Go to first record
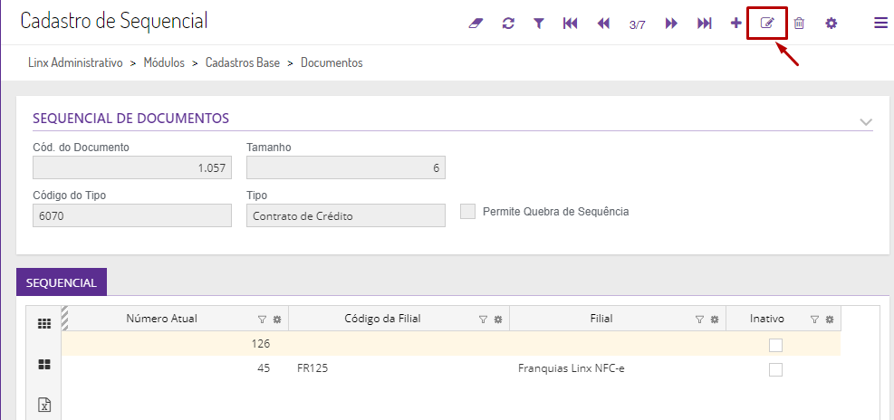Viewport: 894px width, 420px height. coord(570,24)
